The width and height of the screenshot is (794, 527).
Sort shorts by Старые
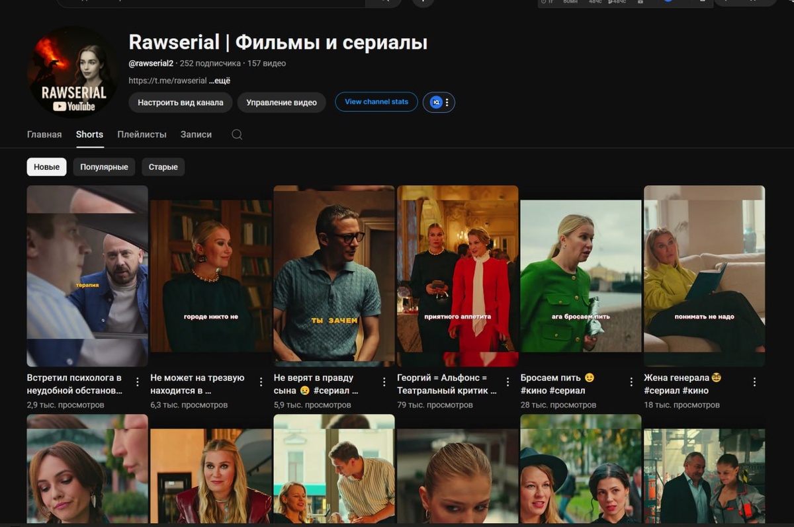pos(163,167)
